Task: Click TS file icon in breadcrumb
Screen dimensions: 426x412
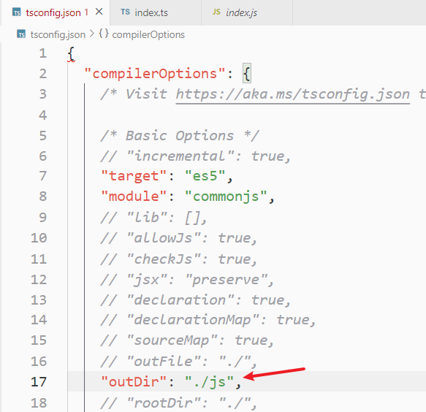Action: tap(21, 34)
